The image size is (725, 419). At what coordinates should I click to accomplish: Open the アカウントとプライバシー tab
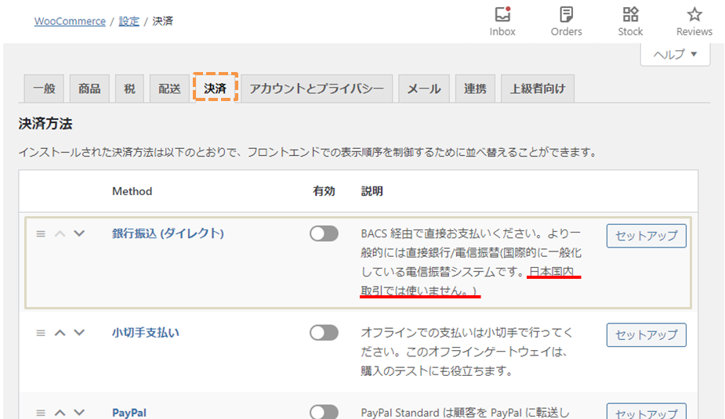(317, 88)
